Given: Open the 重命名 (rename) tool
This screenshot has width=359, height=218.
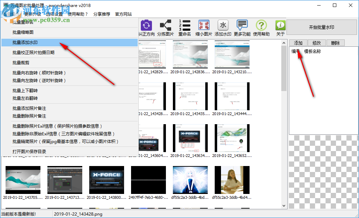Looking at the screenshot, I should pyautogui.click(x=185, y=25).
